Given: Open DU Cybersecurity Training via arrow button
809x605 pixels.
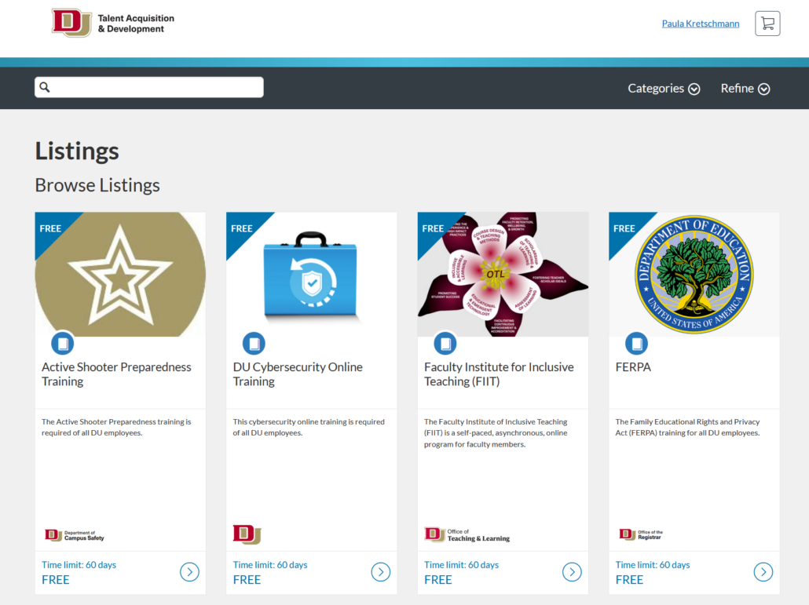Looking at the screenshot, I should tap(381, 571).
